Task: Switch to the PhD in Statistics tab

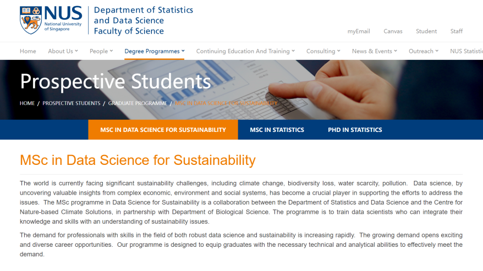Action: pyautogui.click(x=355, y=130)
